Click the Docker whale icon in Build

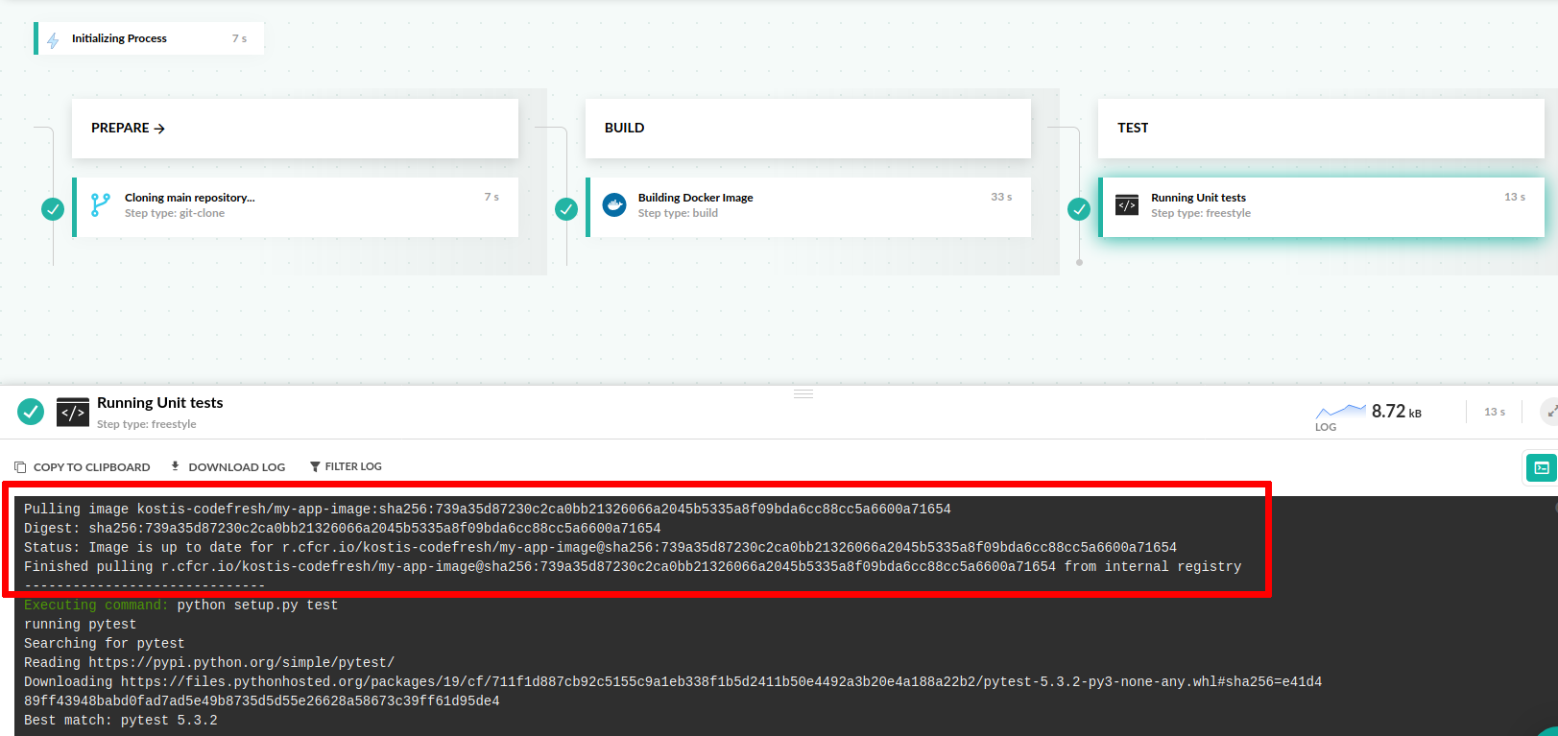pos(613,204)
